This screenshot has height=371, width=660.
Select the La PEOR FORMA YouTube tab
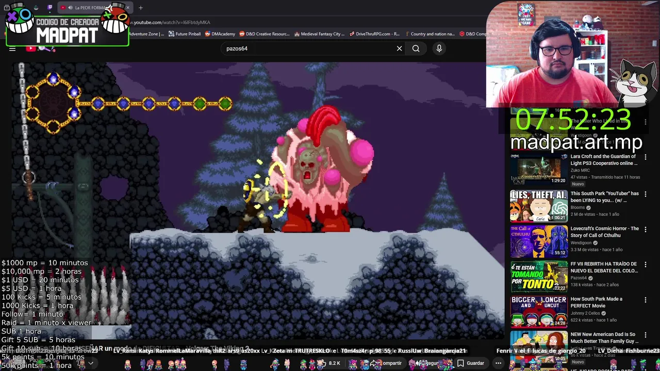pyautogui.click(x=94, y=8)
